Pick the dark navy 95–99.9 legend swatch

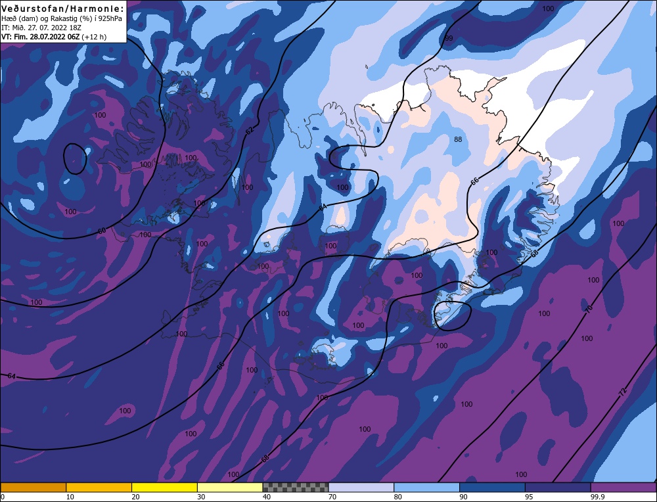click(x=558, y=487)
